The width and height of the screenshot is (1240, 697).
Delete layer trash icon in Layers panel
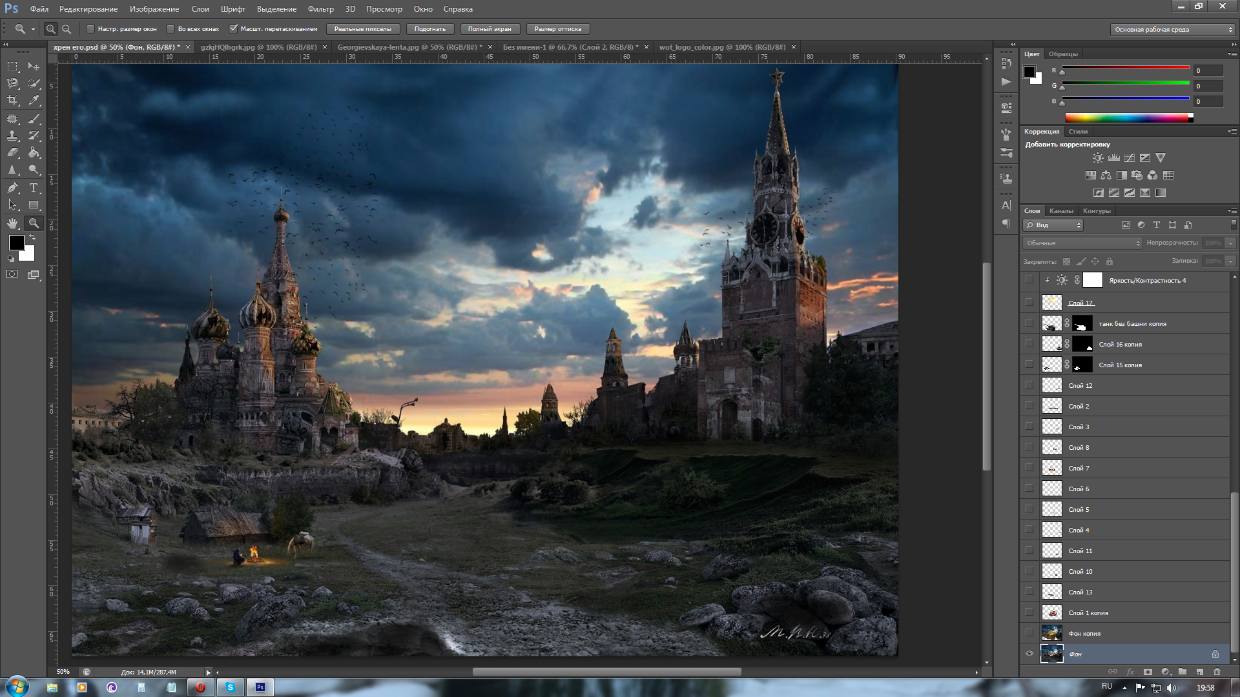pos(1217,672)
